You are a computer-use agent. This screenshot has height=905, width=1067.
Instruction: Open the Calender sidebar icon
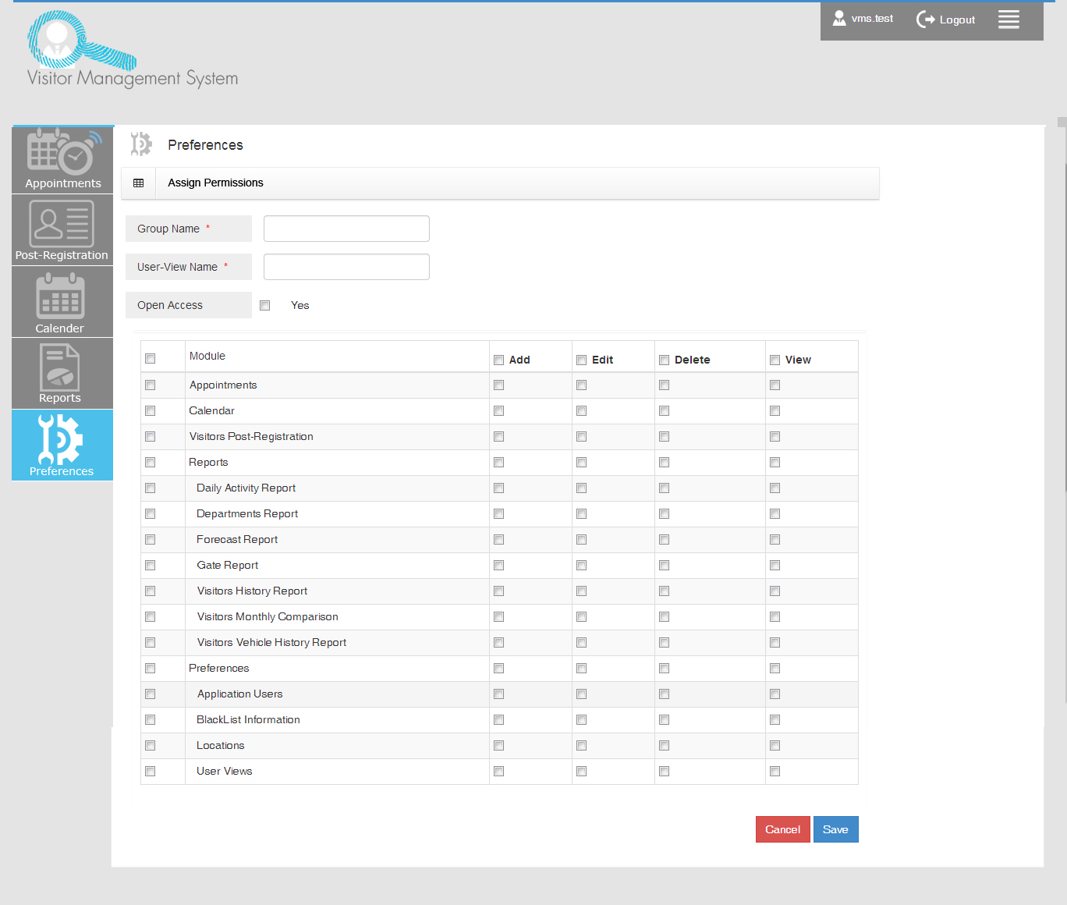coord(62,302)
